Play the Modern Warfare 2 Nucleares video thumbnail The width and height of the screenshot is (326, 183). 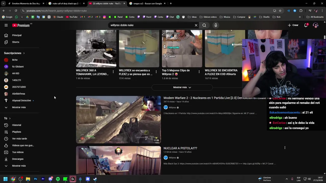coord(118,119)
